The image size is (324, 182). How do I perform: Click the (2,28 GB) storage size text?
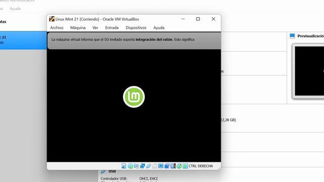tap(228, 120)
